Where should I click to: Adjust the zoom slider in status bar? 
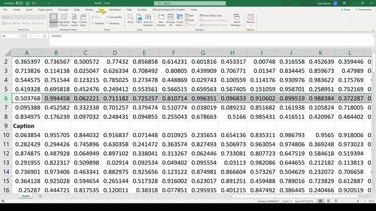[x=358, y=201]
